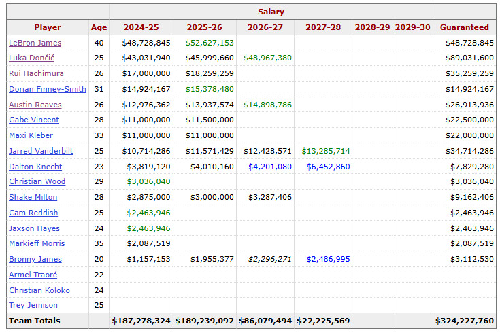
Task: Open Maxi Kleber player link
Action: coord(31,135)
